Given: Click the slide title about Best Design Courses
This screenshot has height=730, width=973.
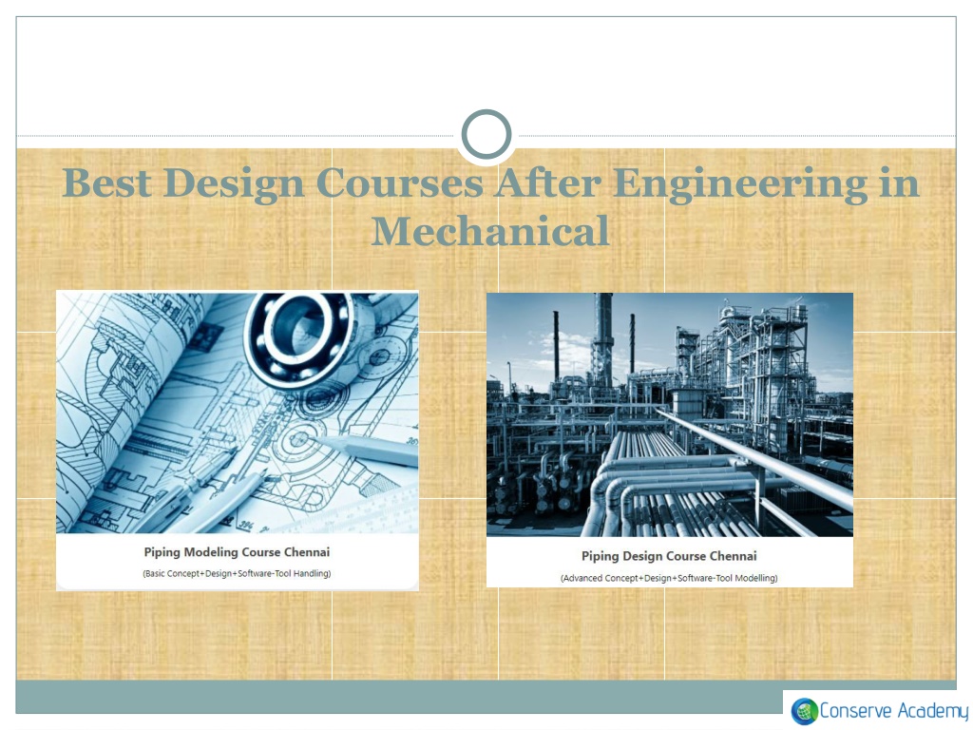Looking at the screenshot, I should click(x=490, y=206).
